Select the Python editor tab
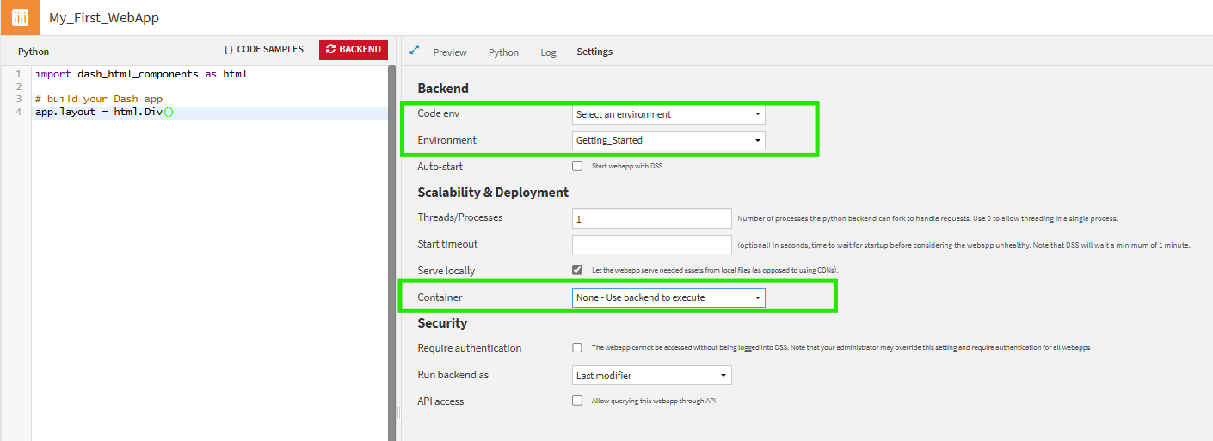The height and width of the screenshot is (441, 1213). coord(34,52)
